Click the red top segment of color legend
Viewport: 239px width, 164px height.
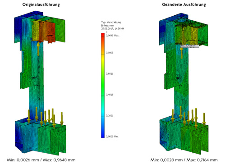103,35
